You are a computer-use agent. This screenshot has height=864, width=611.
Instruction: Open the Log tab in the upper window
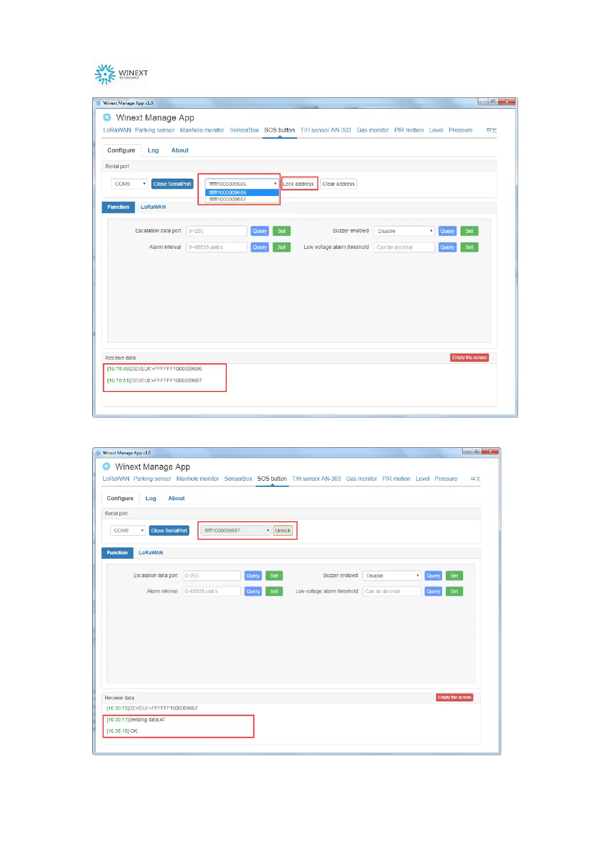pos(153,150)
